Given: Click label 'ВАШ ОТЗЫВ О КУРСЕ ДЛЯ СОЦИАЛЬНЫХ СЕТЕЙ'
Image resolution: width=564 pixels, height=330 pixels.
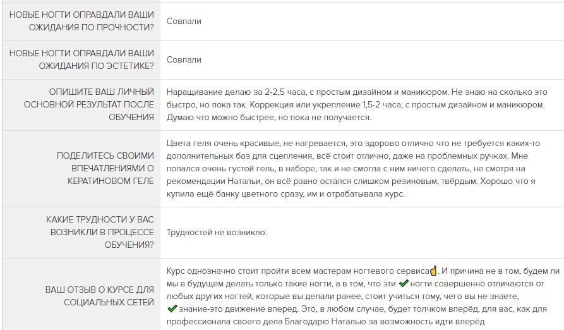Looking at the screenshot, I should coord(100,296).
